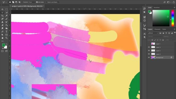Click New Selection mode in options bar
The width and height of the screenshot is (176, 99).
[x=10, y=2]
